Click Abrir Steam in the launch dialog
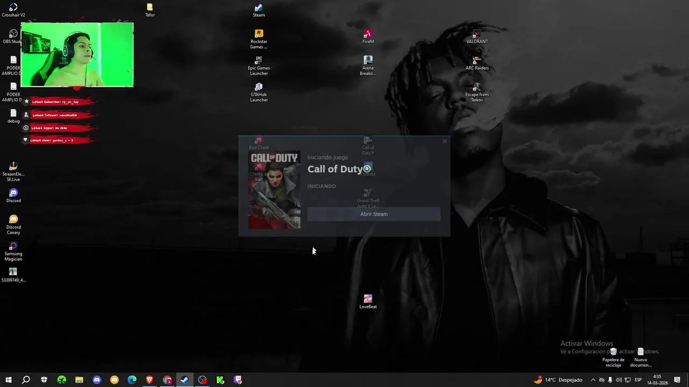 (374, 214)
